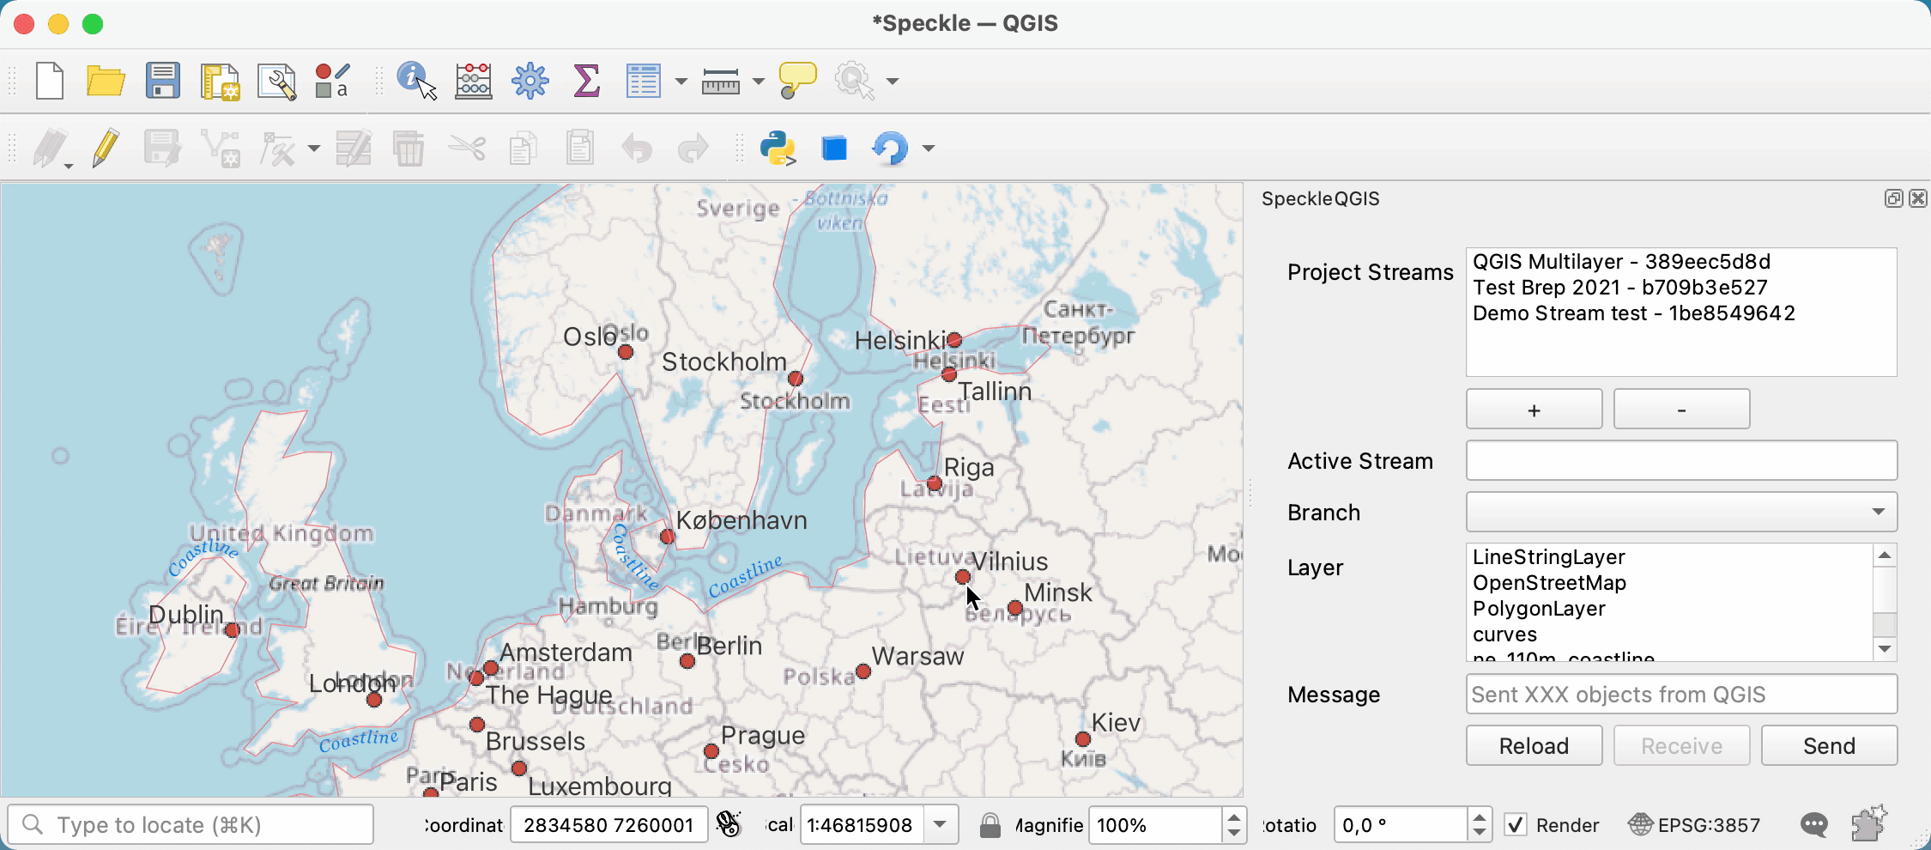Click the Receive button

1681,745
